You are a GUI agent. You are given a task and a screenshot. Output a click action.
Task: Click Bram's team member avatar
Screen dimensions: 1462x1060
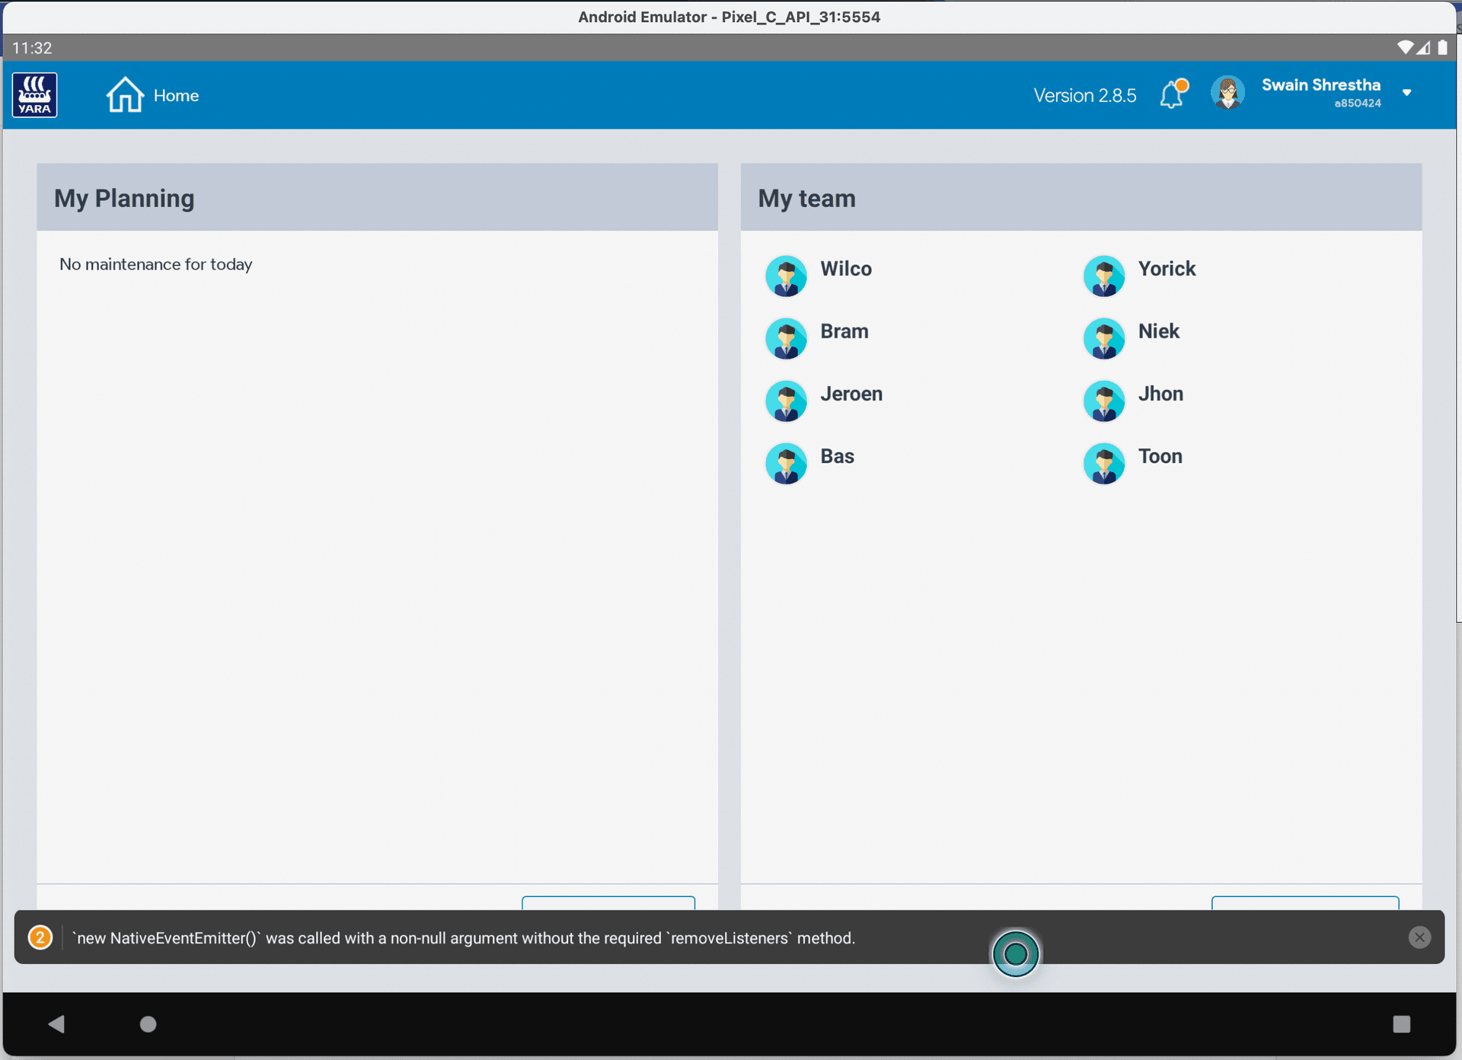(786, 338)
